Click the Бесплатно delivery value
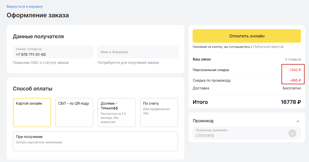This screenshot has width=309, height=162. coord(292,88)
